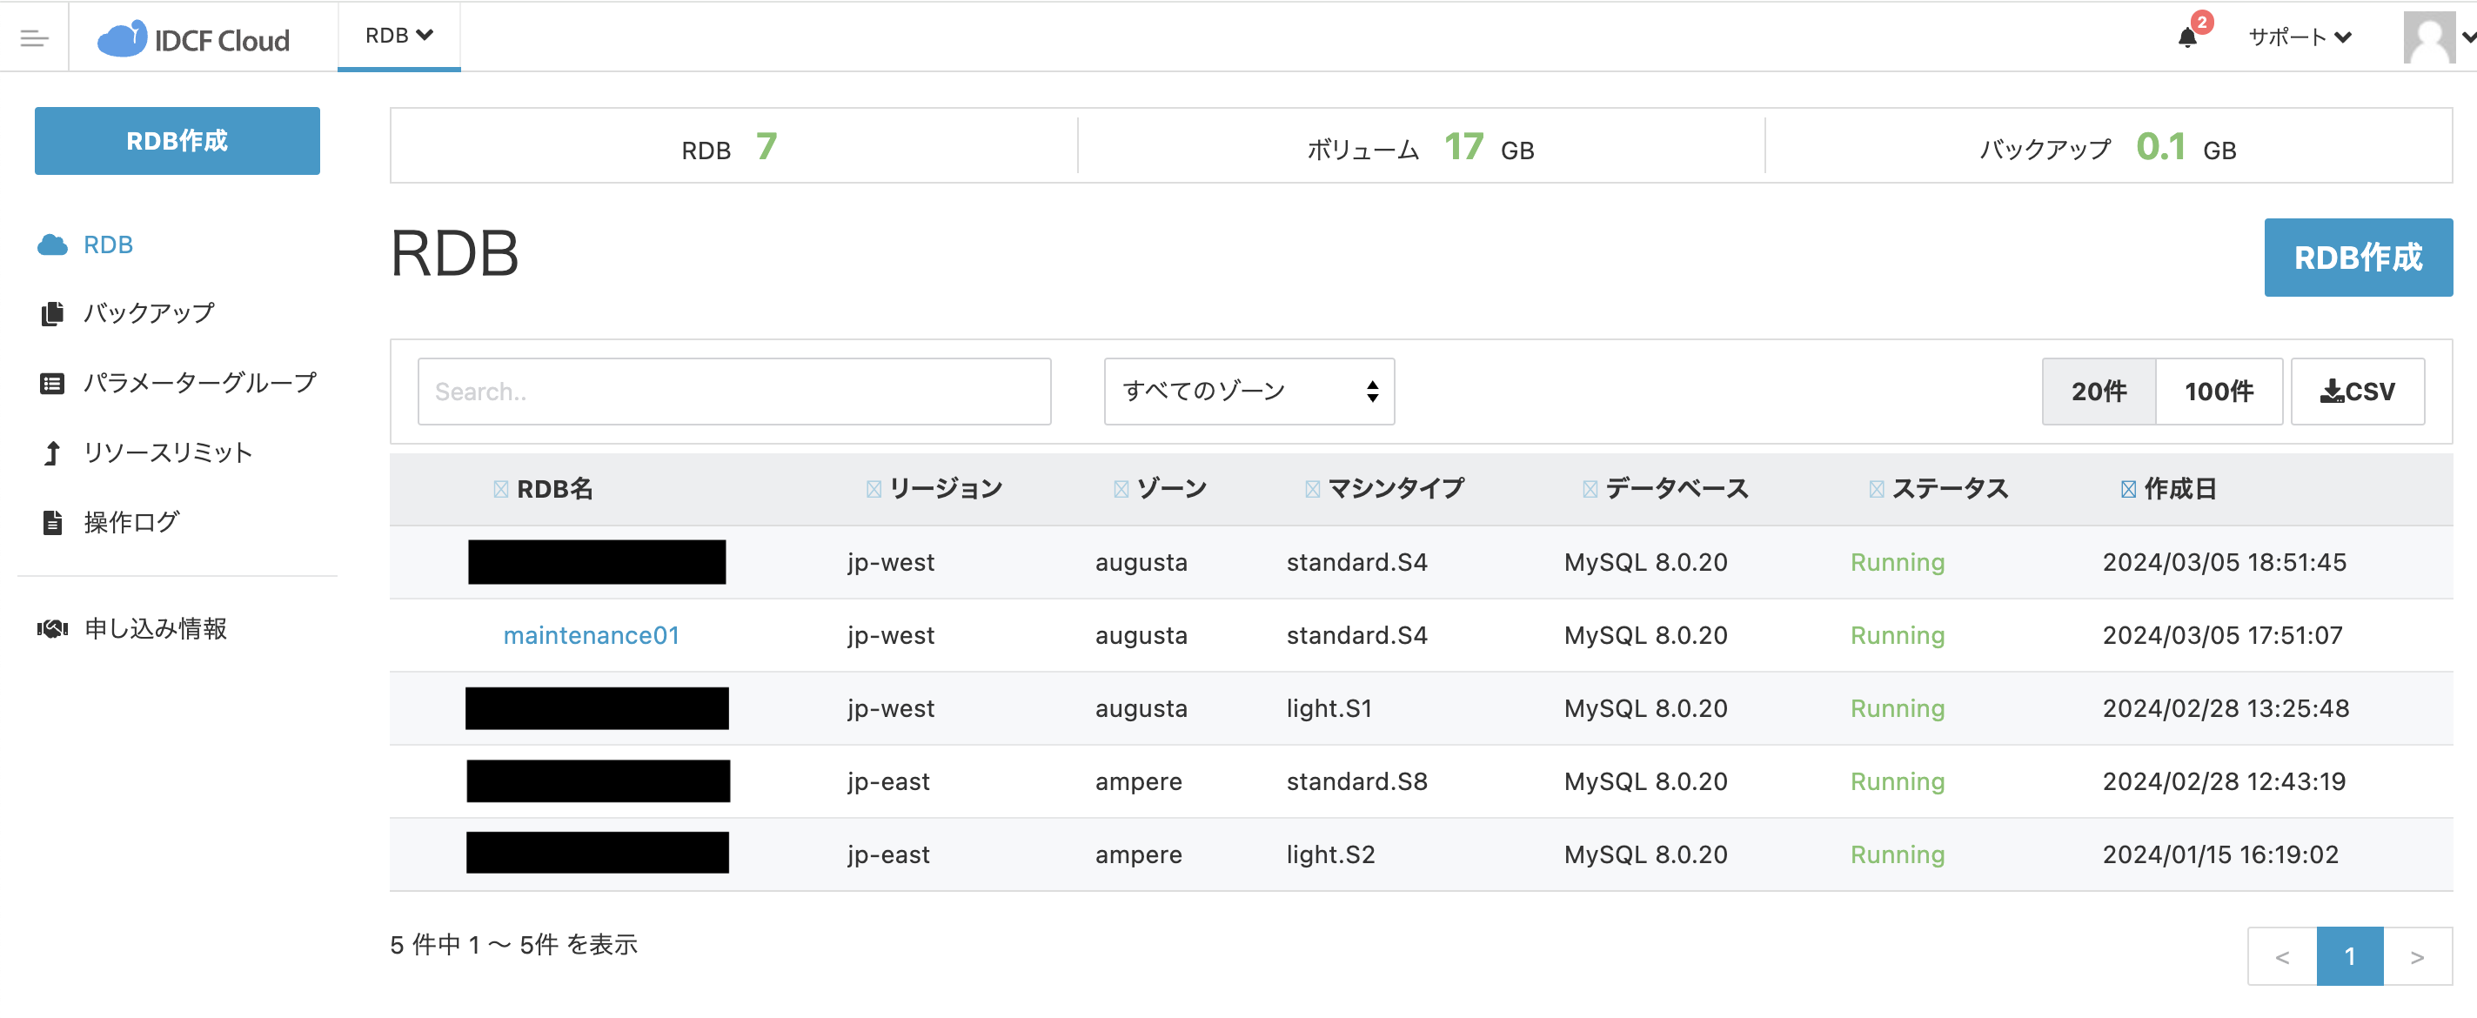Open the すべてのゾーン zone selector
The image size is (2477, 1018).
1249,392
